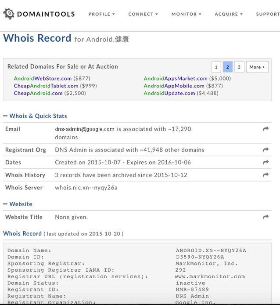Click the DomainTools gear logo icon
The width and height of the screenshot is (280, 305).
(x=9, y=14)
